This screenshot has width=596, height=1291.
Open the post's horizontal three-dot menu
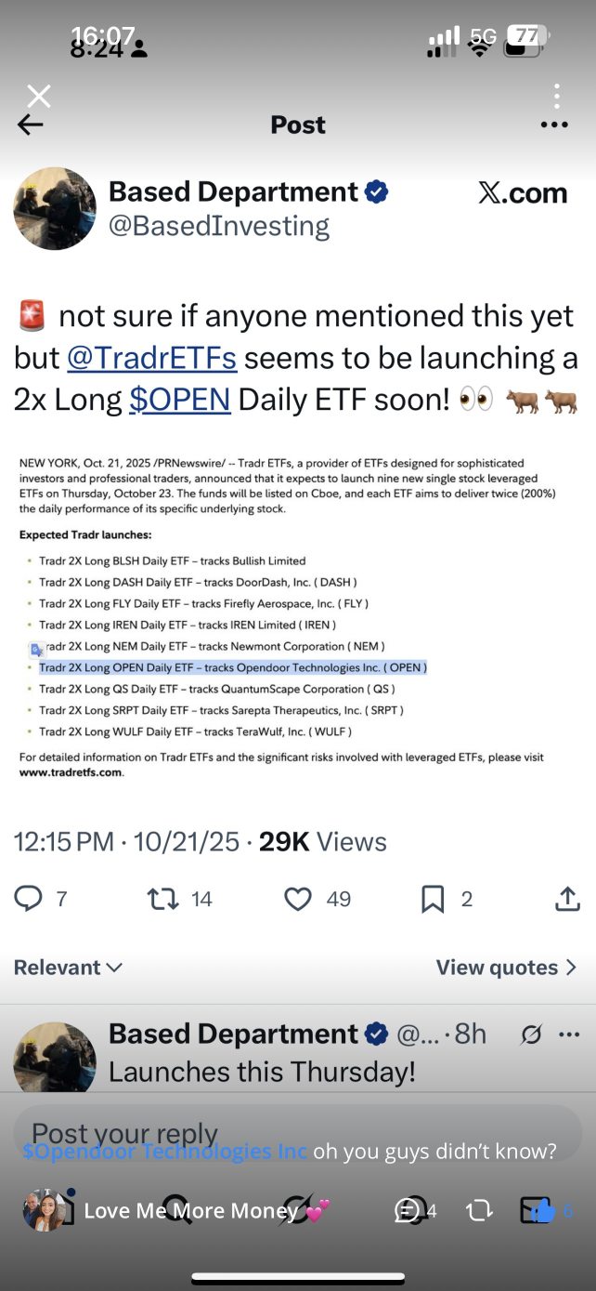554,125
